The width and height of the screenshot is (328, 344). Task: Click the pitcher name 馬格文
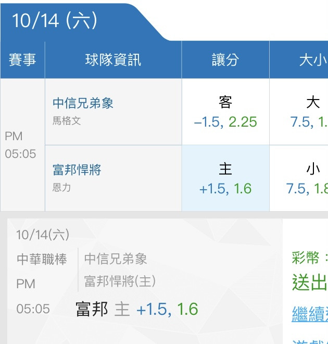click(x=67, y=121)
